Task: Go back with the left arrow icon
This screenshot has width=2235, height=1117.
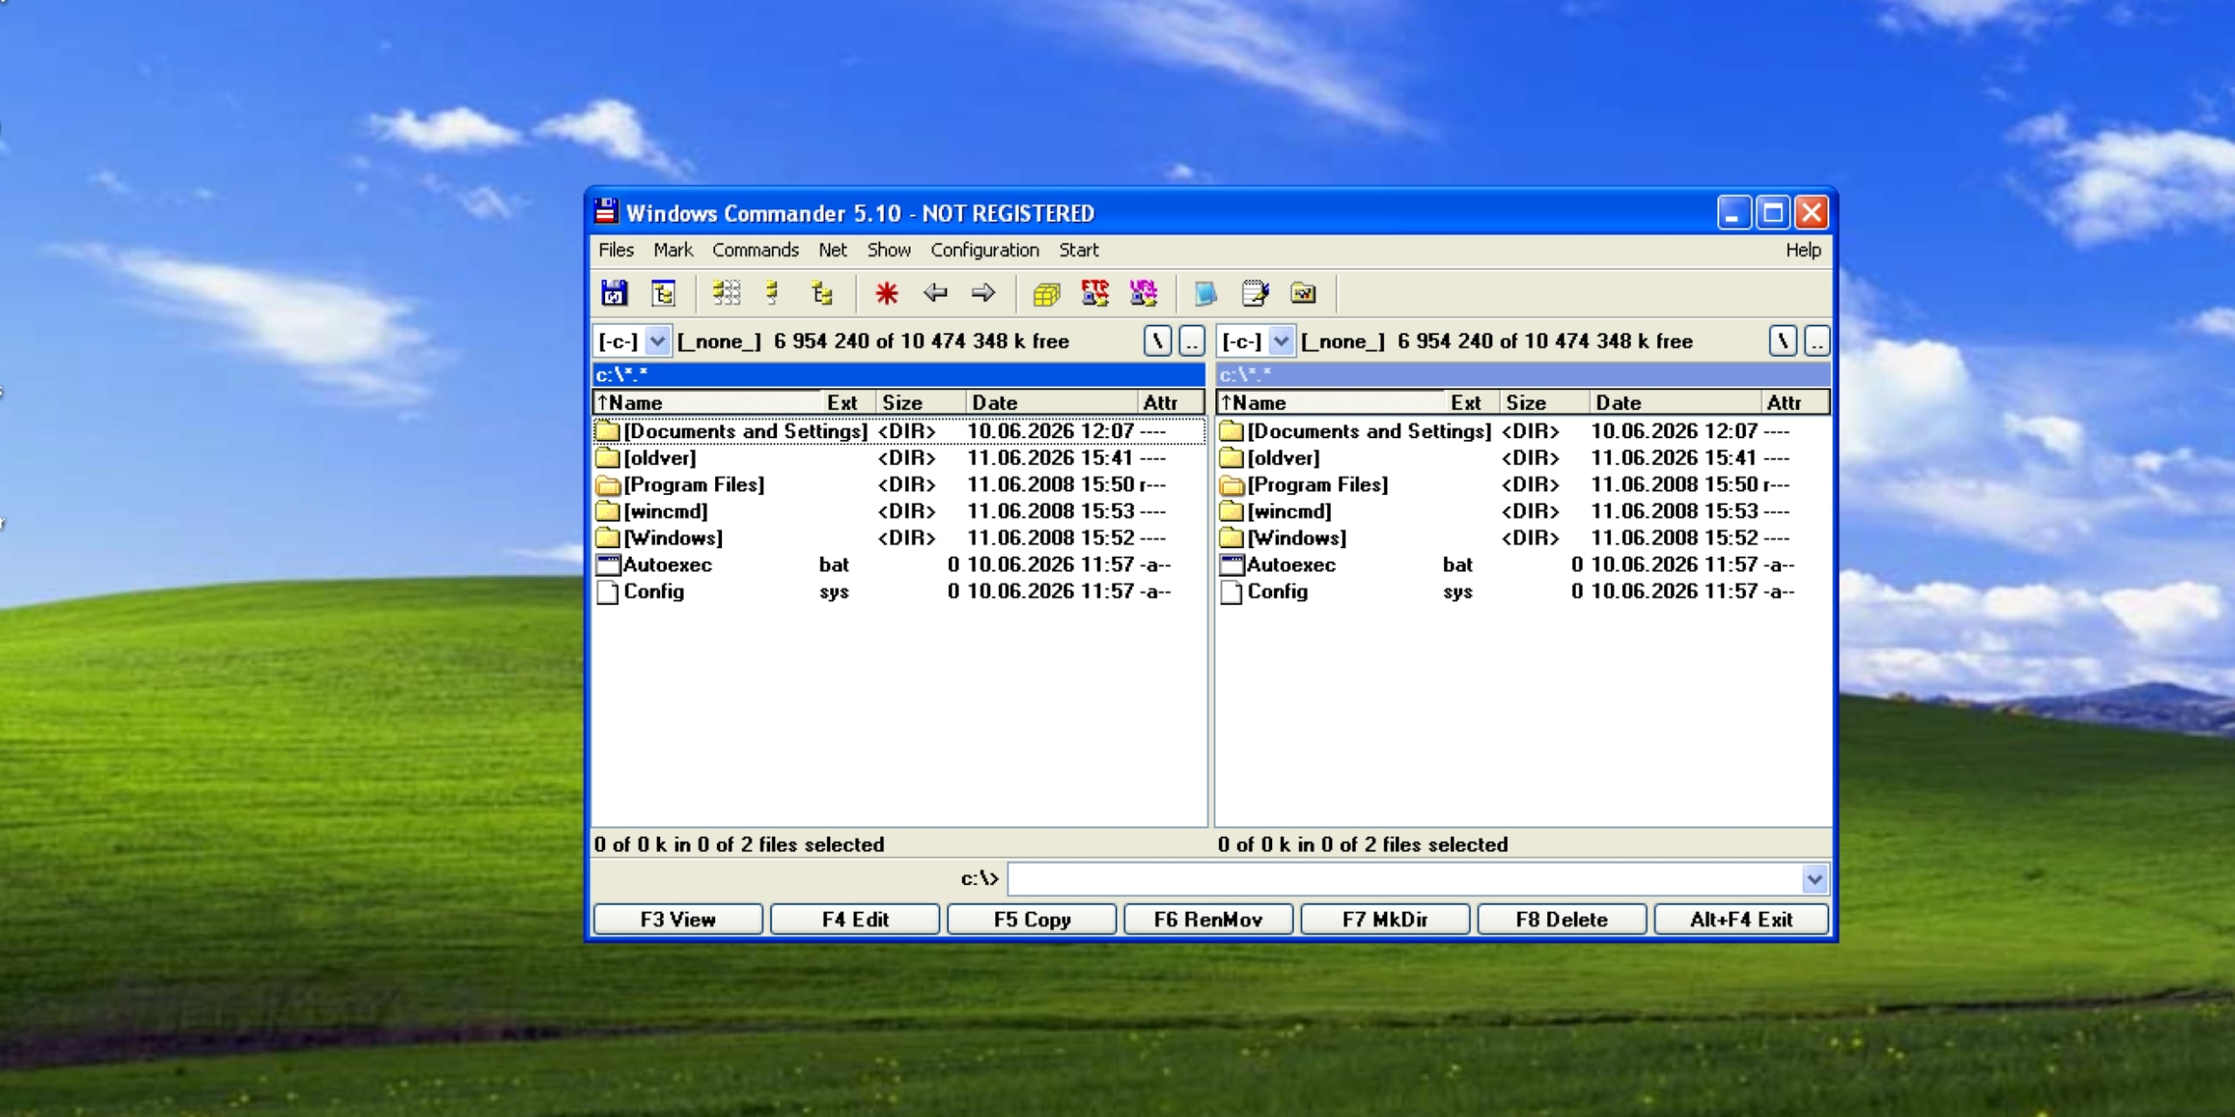Action: coord(935,293)
